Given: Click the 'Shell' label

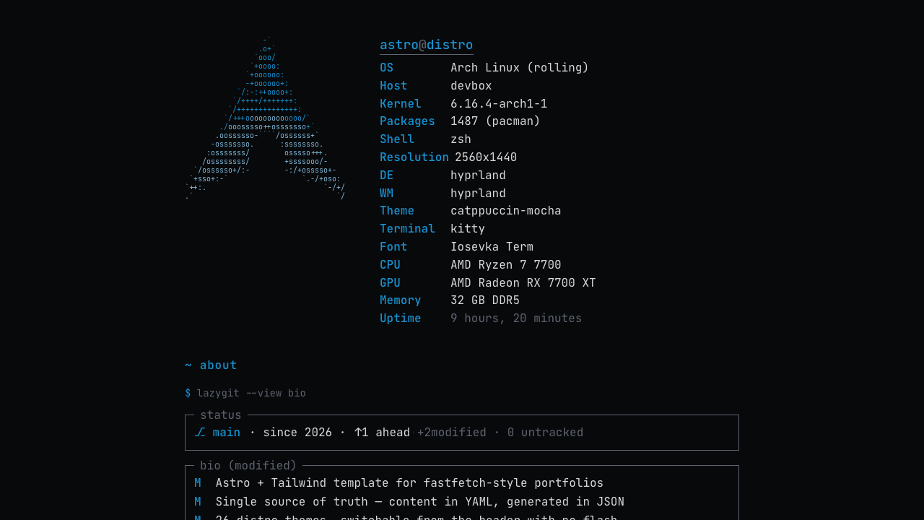Looking at the screenshot, I should pyautogui.click(x=397, y=139).
